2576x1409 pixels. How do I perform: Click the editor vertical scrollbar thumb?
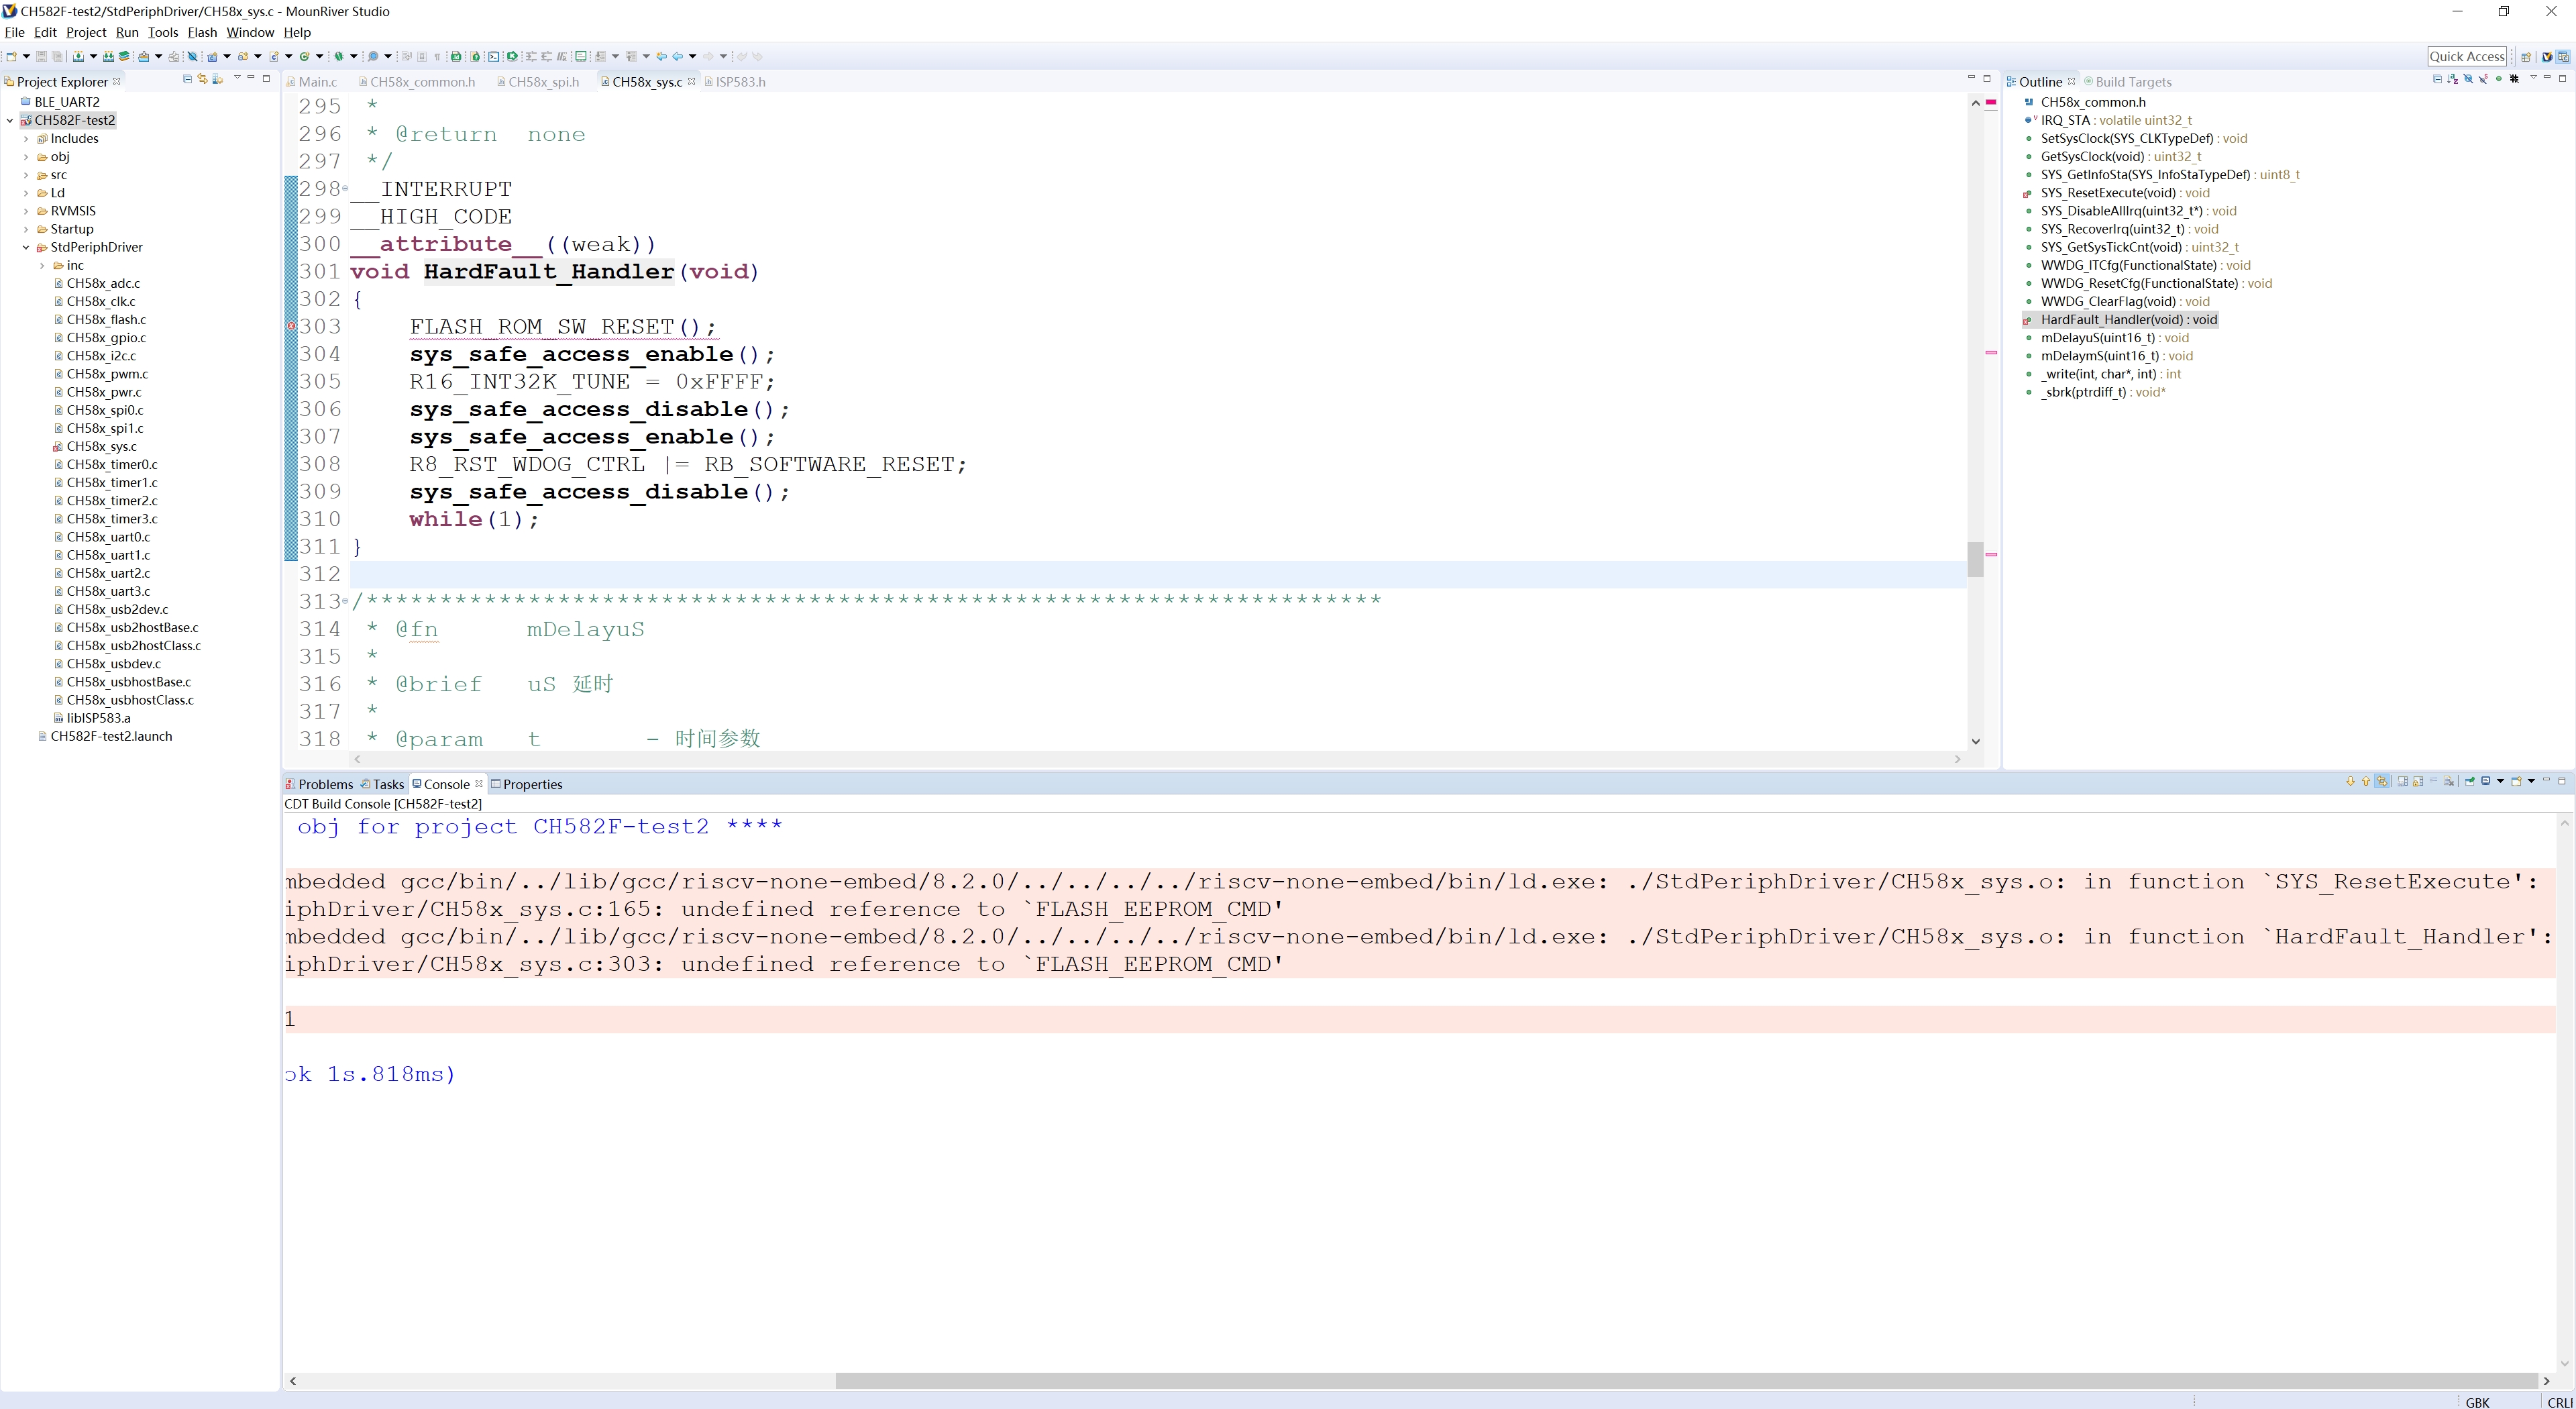pos(1975,559)
